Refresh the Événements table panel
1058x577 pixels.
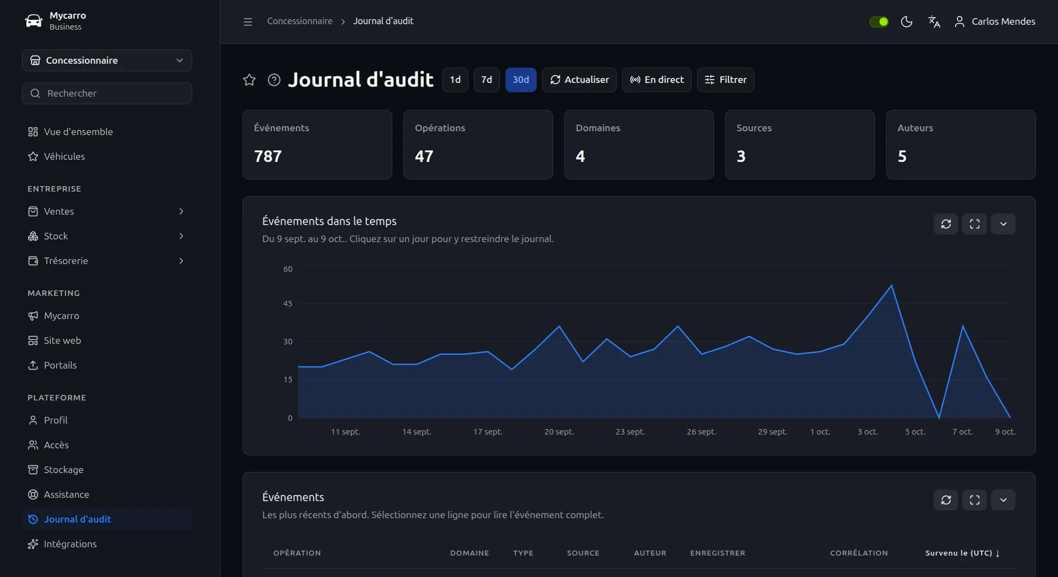pyautogui.click(x=946, y=500)
